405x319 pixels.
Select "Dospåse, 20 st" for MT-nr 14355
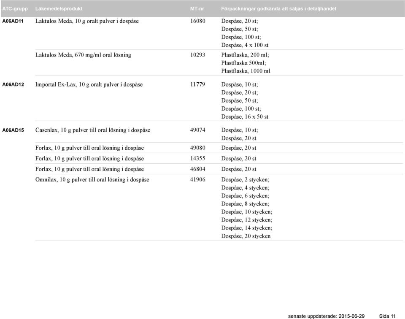[239, 159]
